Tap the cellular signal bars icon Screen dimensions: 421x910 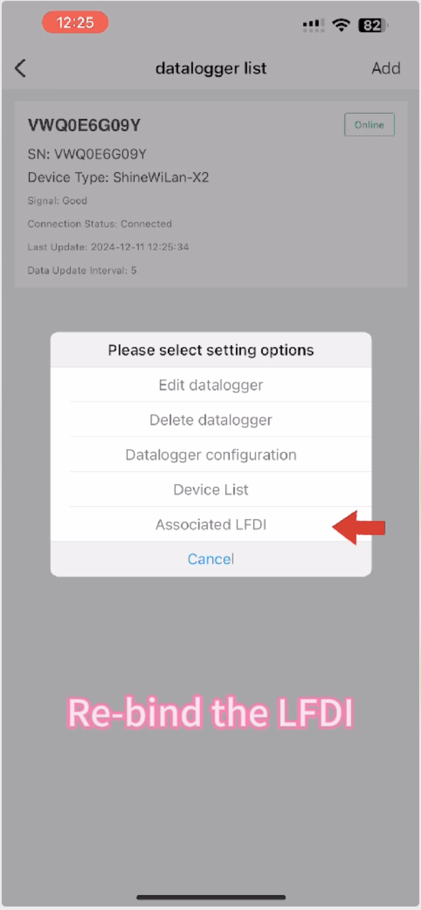(314, 25)
